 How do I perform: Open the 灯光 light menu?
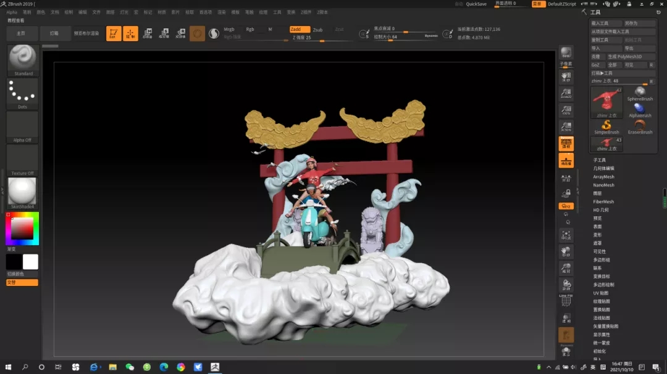124,12
